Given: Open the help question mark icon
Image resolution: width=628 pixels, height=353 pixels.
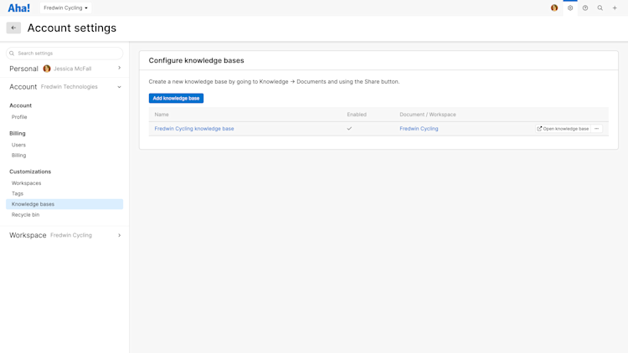Looking at the screenshot, I should click(585, 8).
